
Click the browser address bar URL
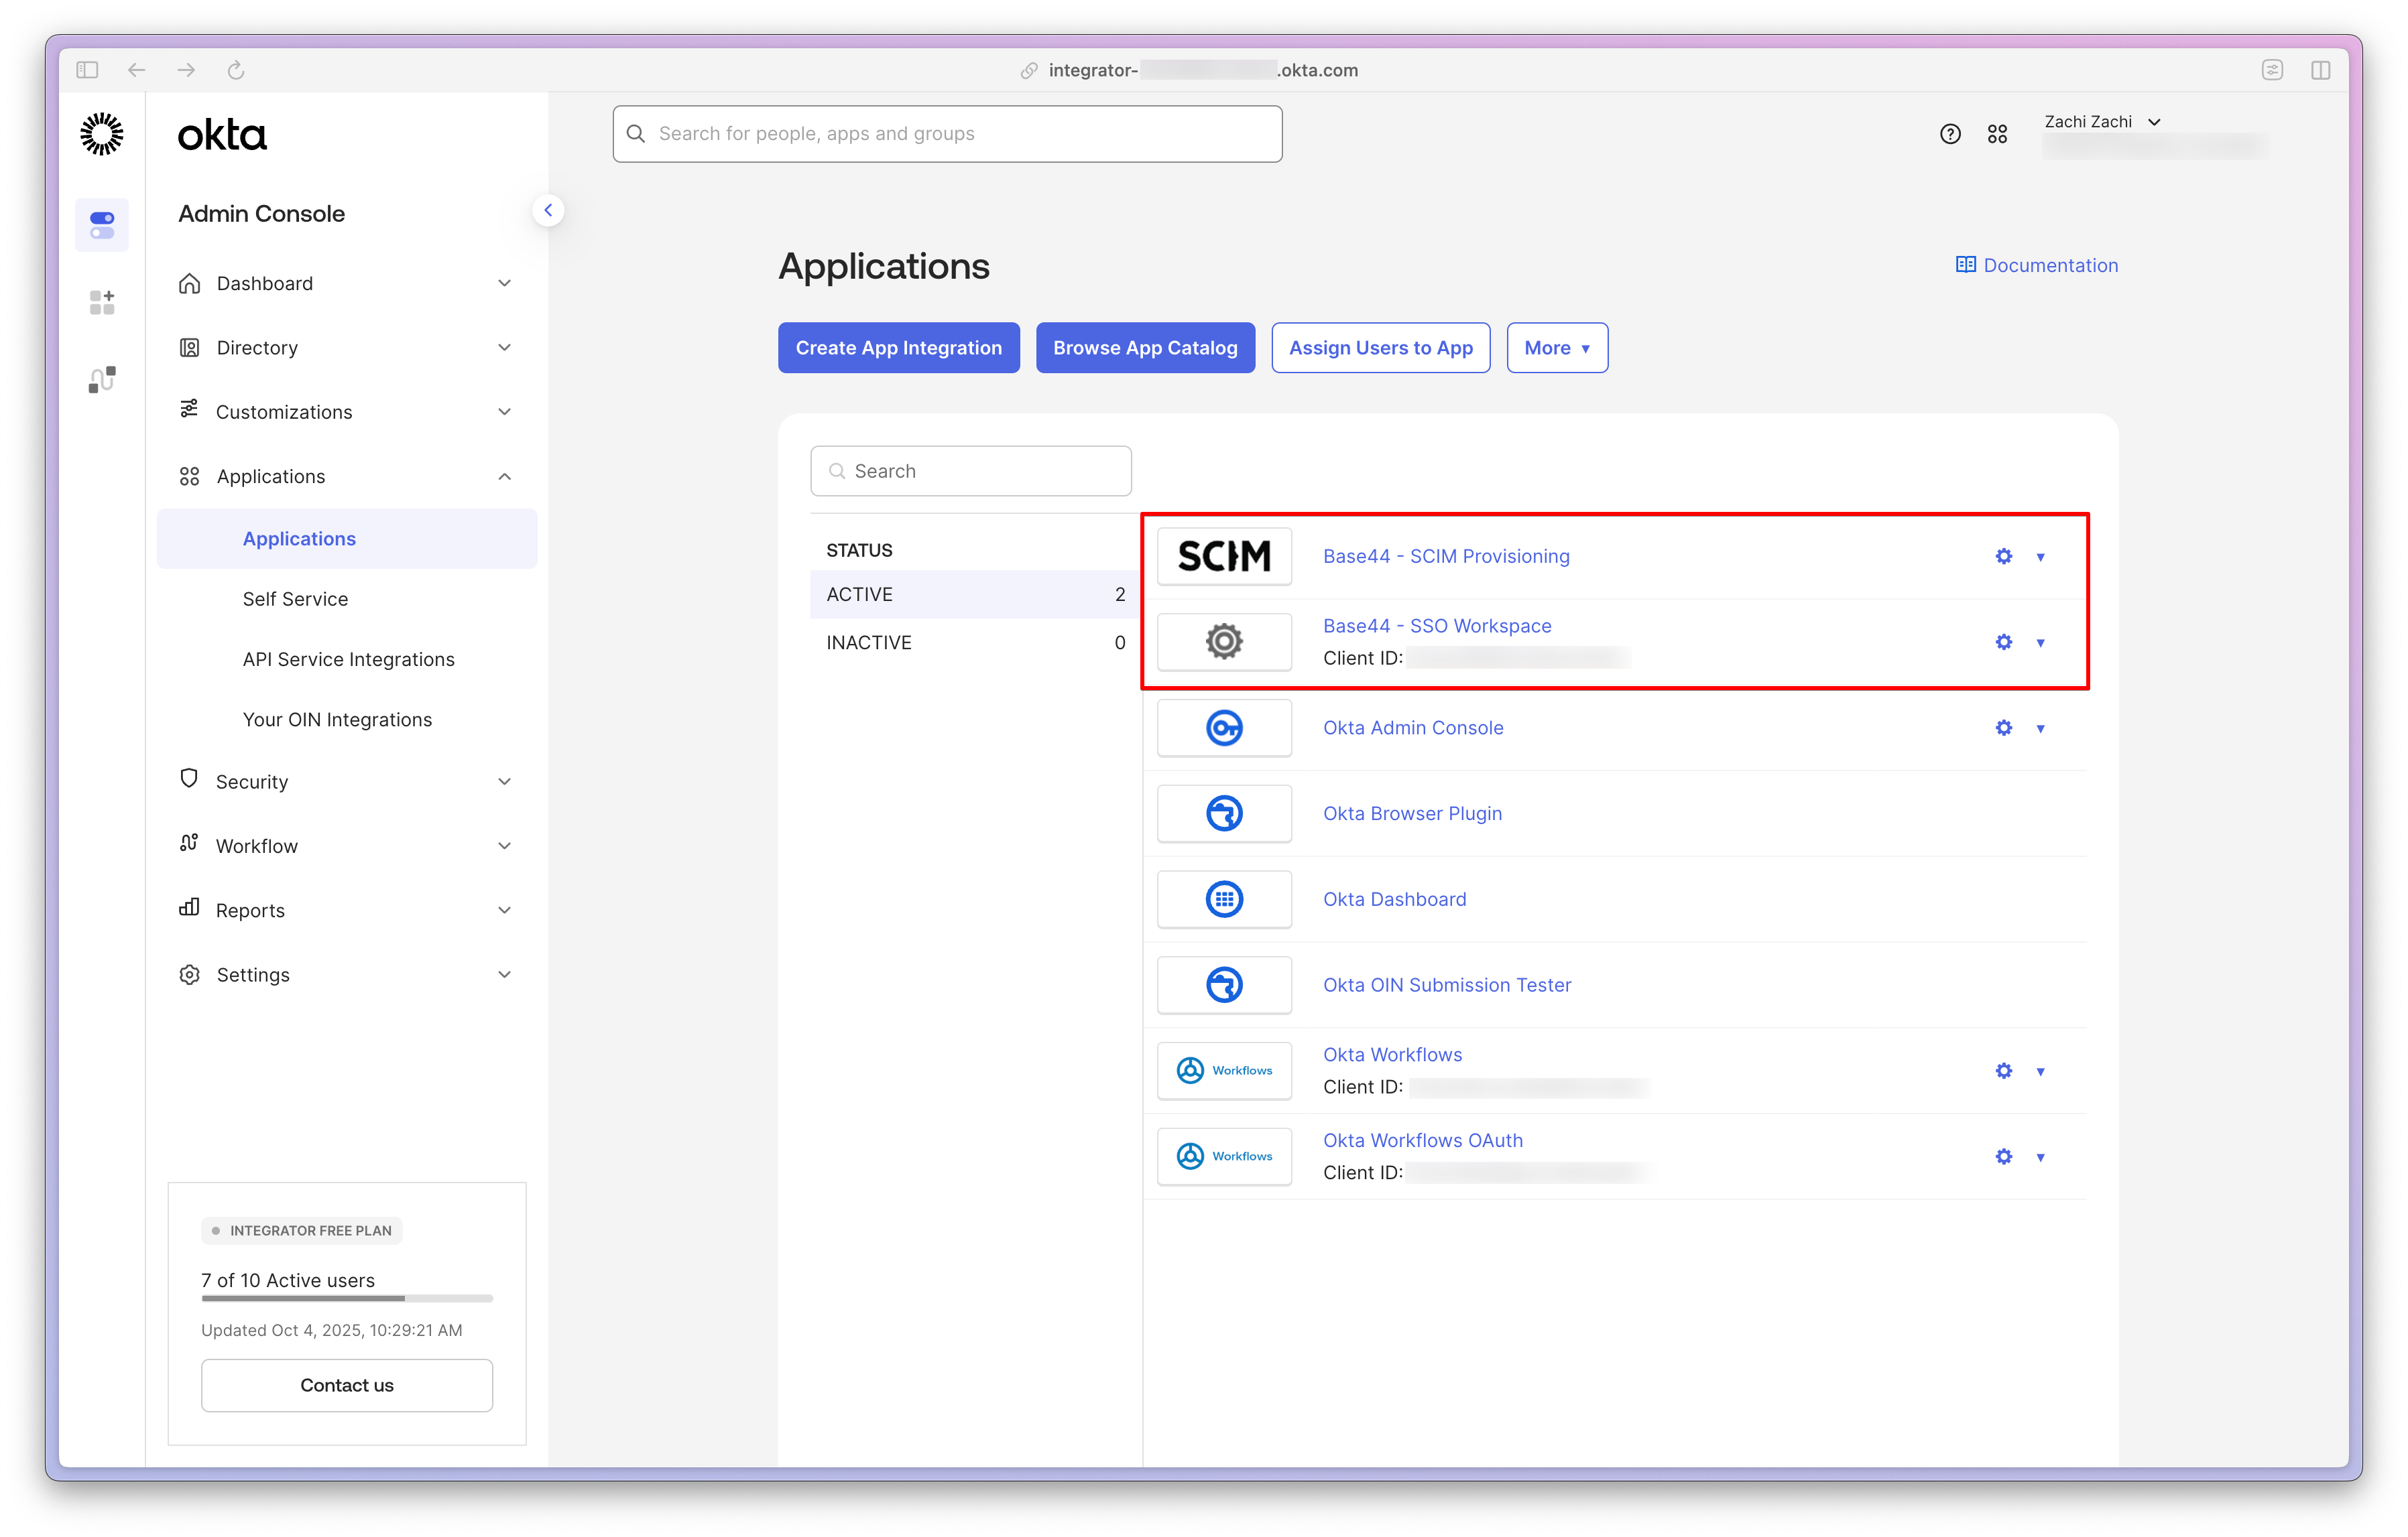tap(1203, 70)
